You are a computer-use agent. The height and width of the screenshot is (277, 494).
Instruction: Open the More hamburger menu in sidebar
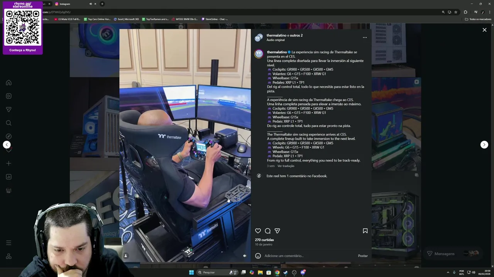tap(8, 243)
